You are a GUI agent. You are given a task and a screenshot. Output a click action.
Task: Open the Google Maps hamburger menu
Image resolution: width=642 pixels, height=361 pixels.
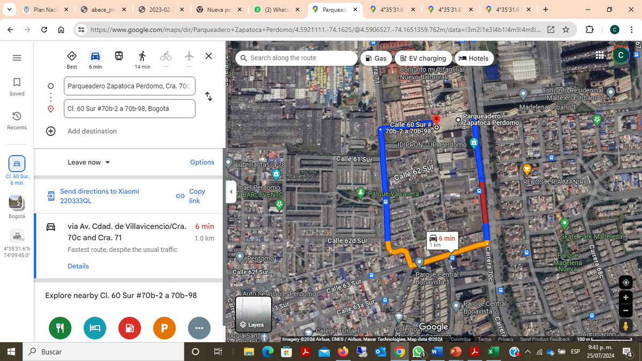pyautogui.click(x=17, y=58)
